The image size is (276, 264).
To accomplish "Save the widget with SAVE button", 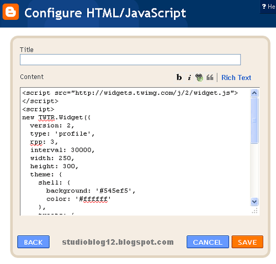I will tap(247, 242).
